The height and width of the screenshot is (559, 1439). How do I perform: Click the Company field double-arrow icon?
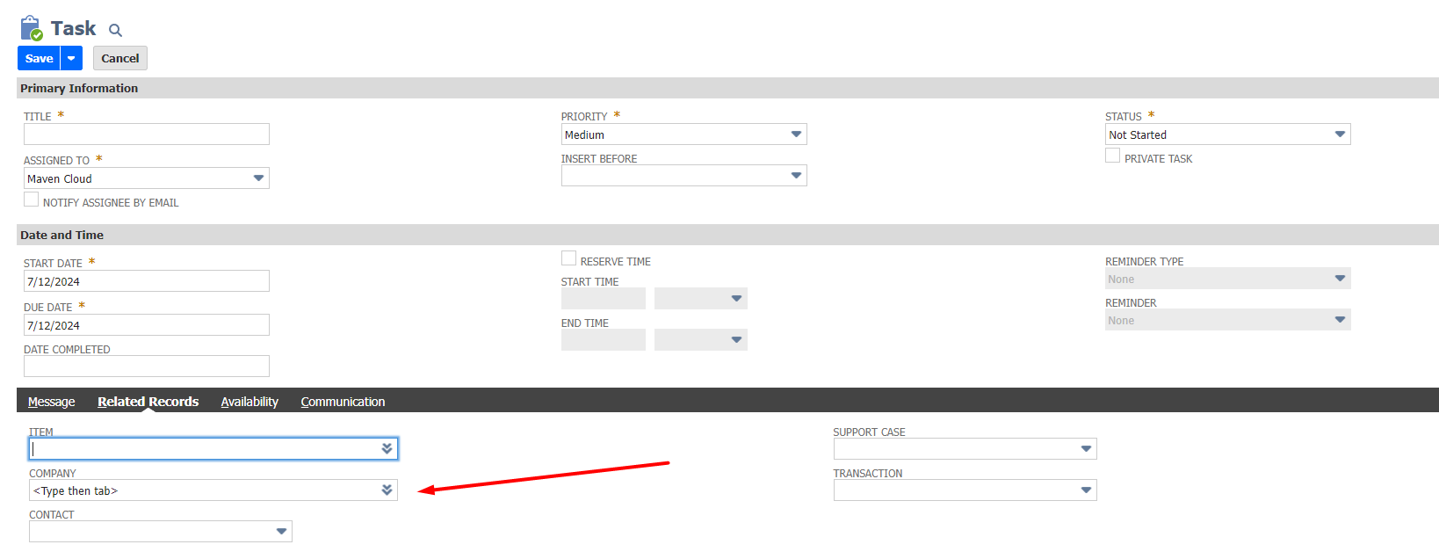click(x=387, y=490)
